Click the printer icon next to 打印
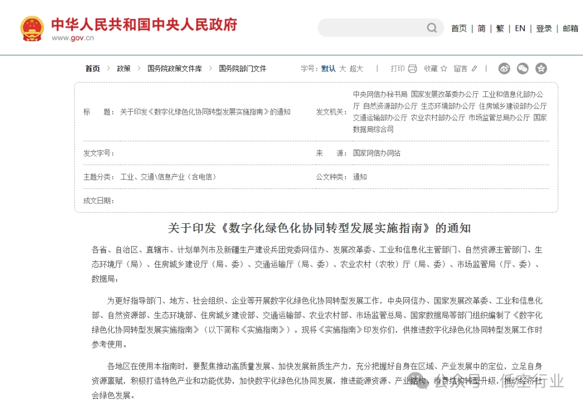 coord(412,69)
